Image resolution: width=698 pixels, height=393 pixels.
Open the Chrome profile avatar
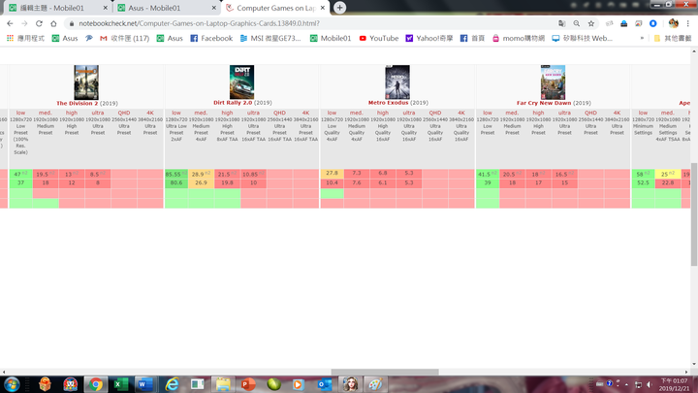coord(673,23)
